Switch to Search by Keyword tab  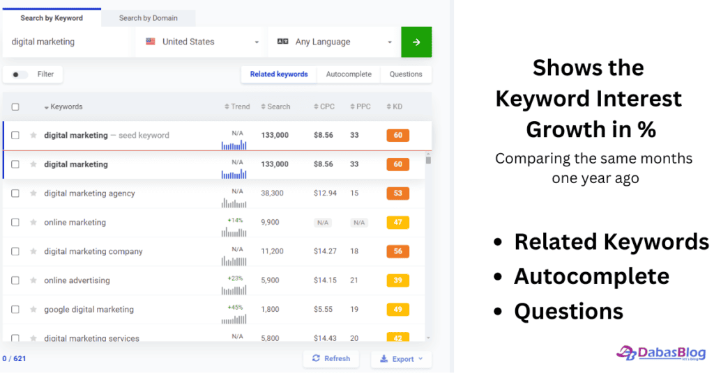click(52, 18)
